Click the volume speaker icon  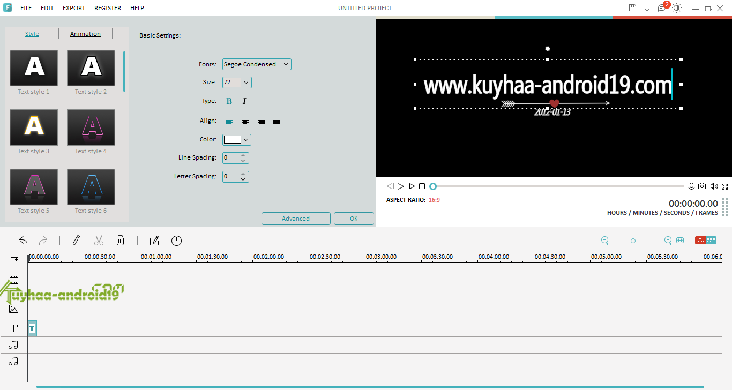(x=714, y=186)
